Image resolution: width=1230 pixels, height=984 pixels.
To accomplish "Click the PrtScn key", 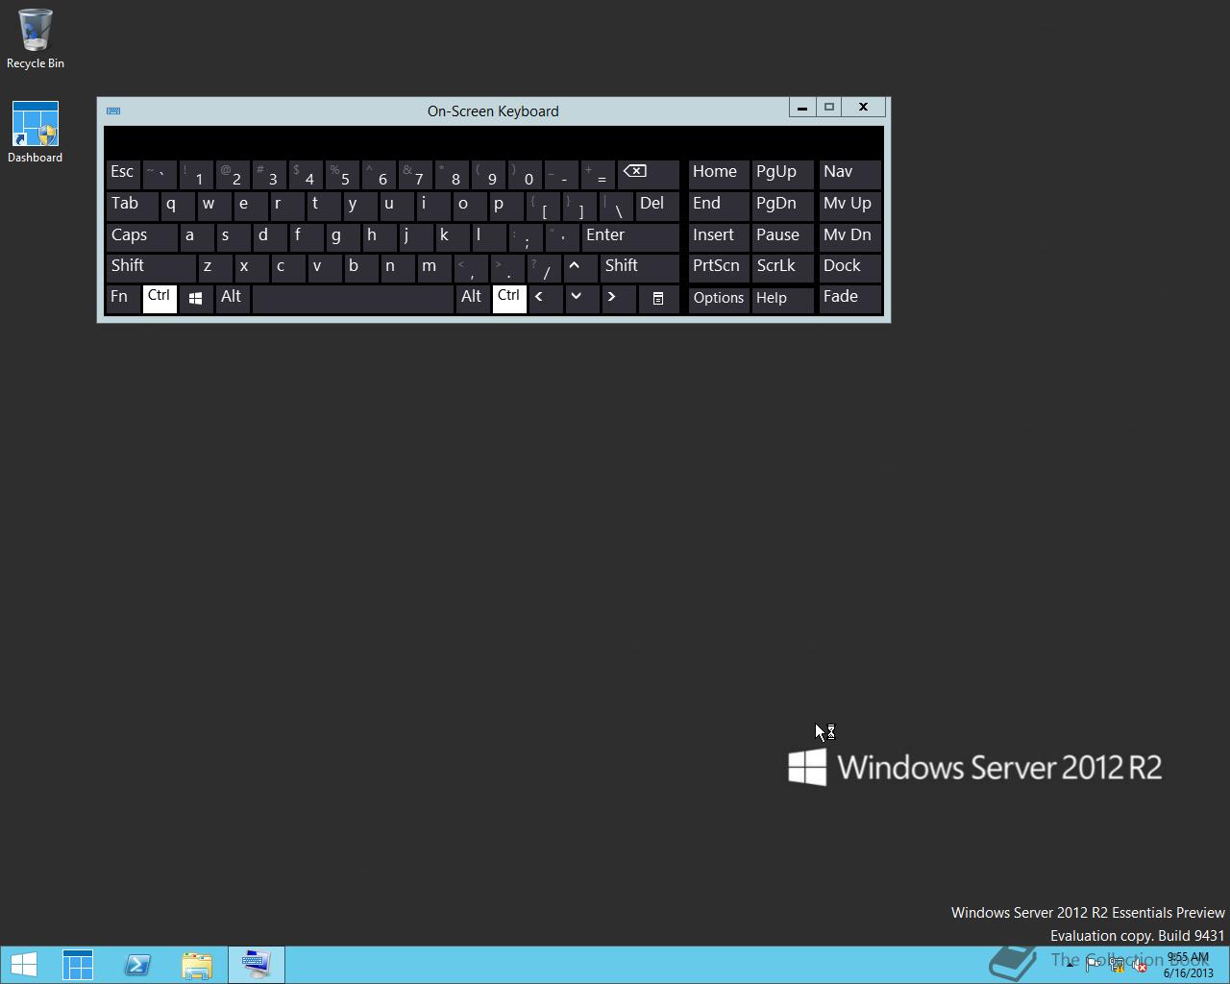I will tap(719, 267).
